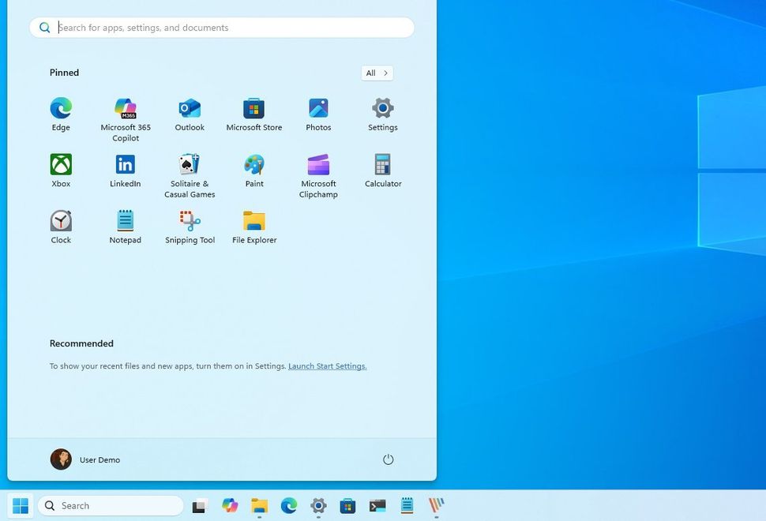Screen dimensions: 766x521
Task: Open Solitaire & Casual Games
Action: (x=190, y=164)
